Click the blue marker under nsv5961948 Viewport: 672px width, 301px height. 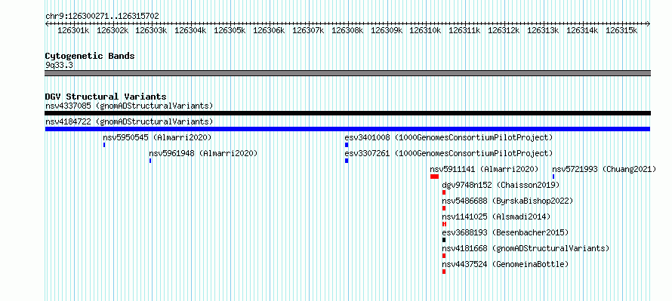pyautogui.click(x=150, y=161)
